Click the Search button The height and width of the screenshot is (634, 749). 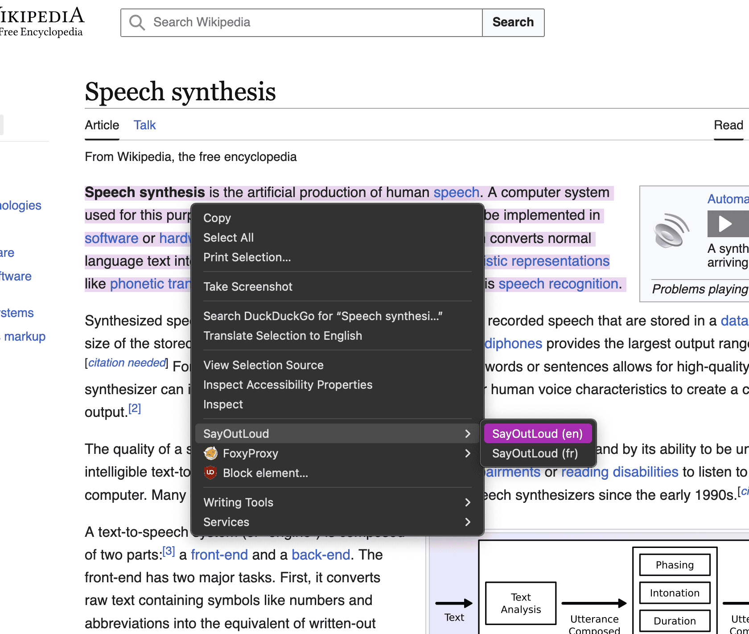tap(513, 22)
